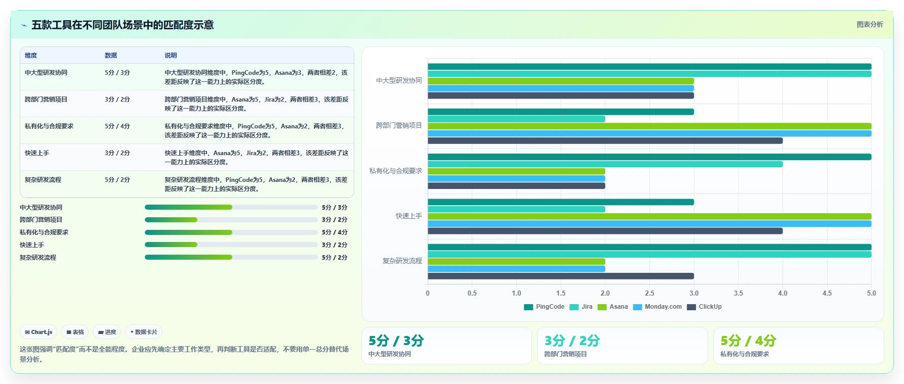Toggle the Monday.com legend swatch
The width and height of the screenshot is (904, 384).
click(x=637, y=307)
